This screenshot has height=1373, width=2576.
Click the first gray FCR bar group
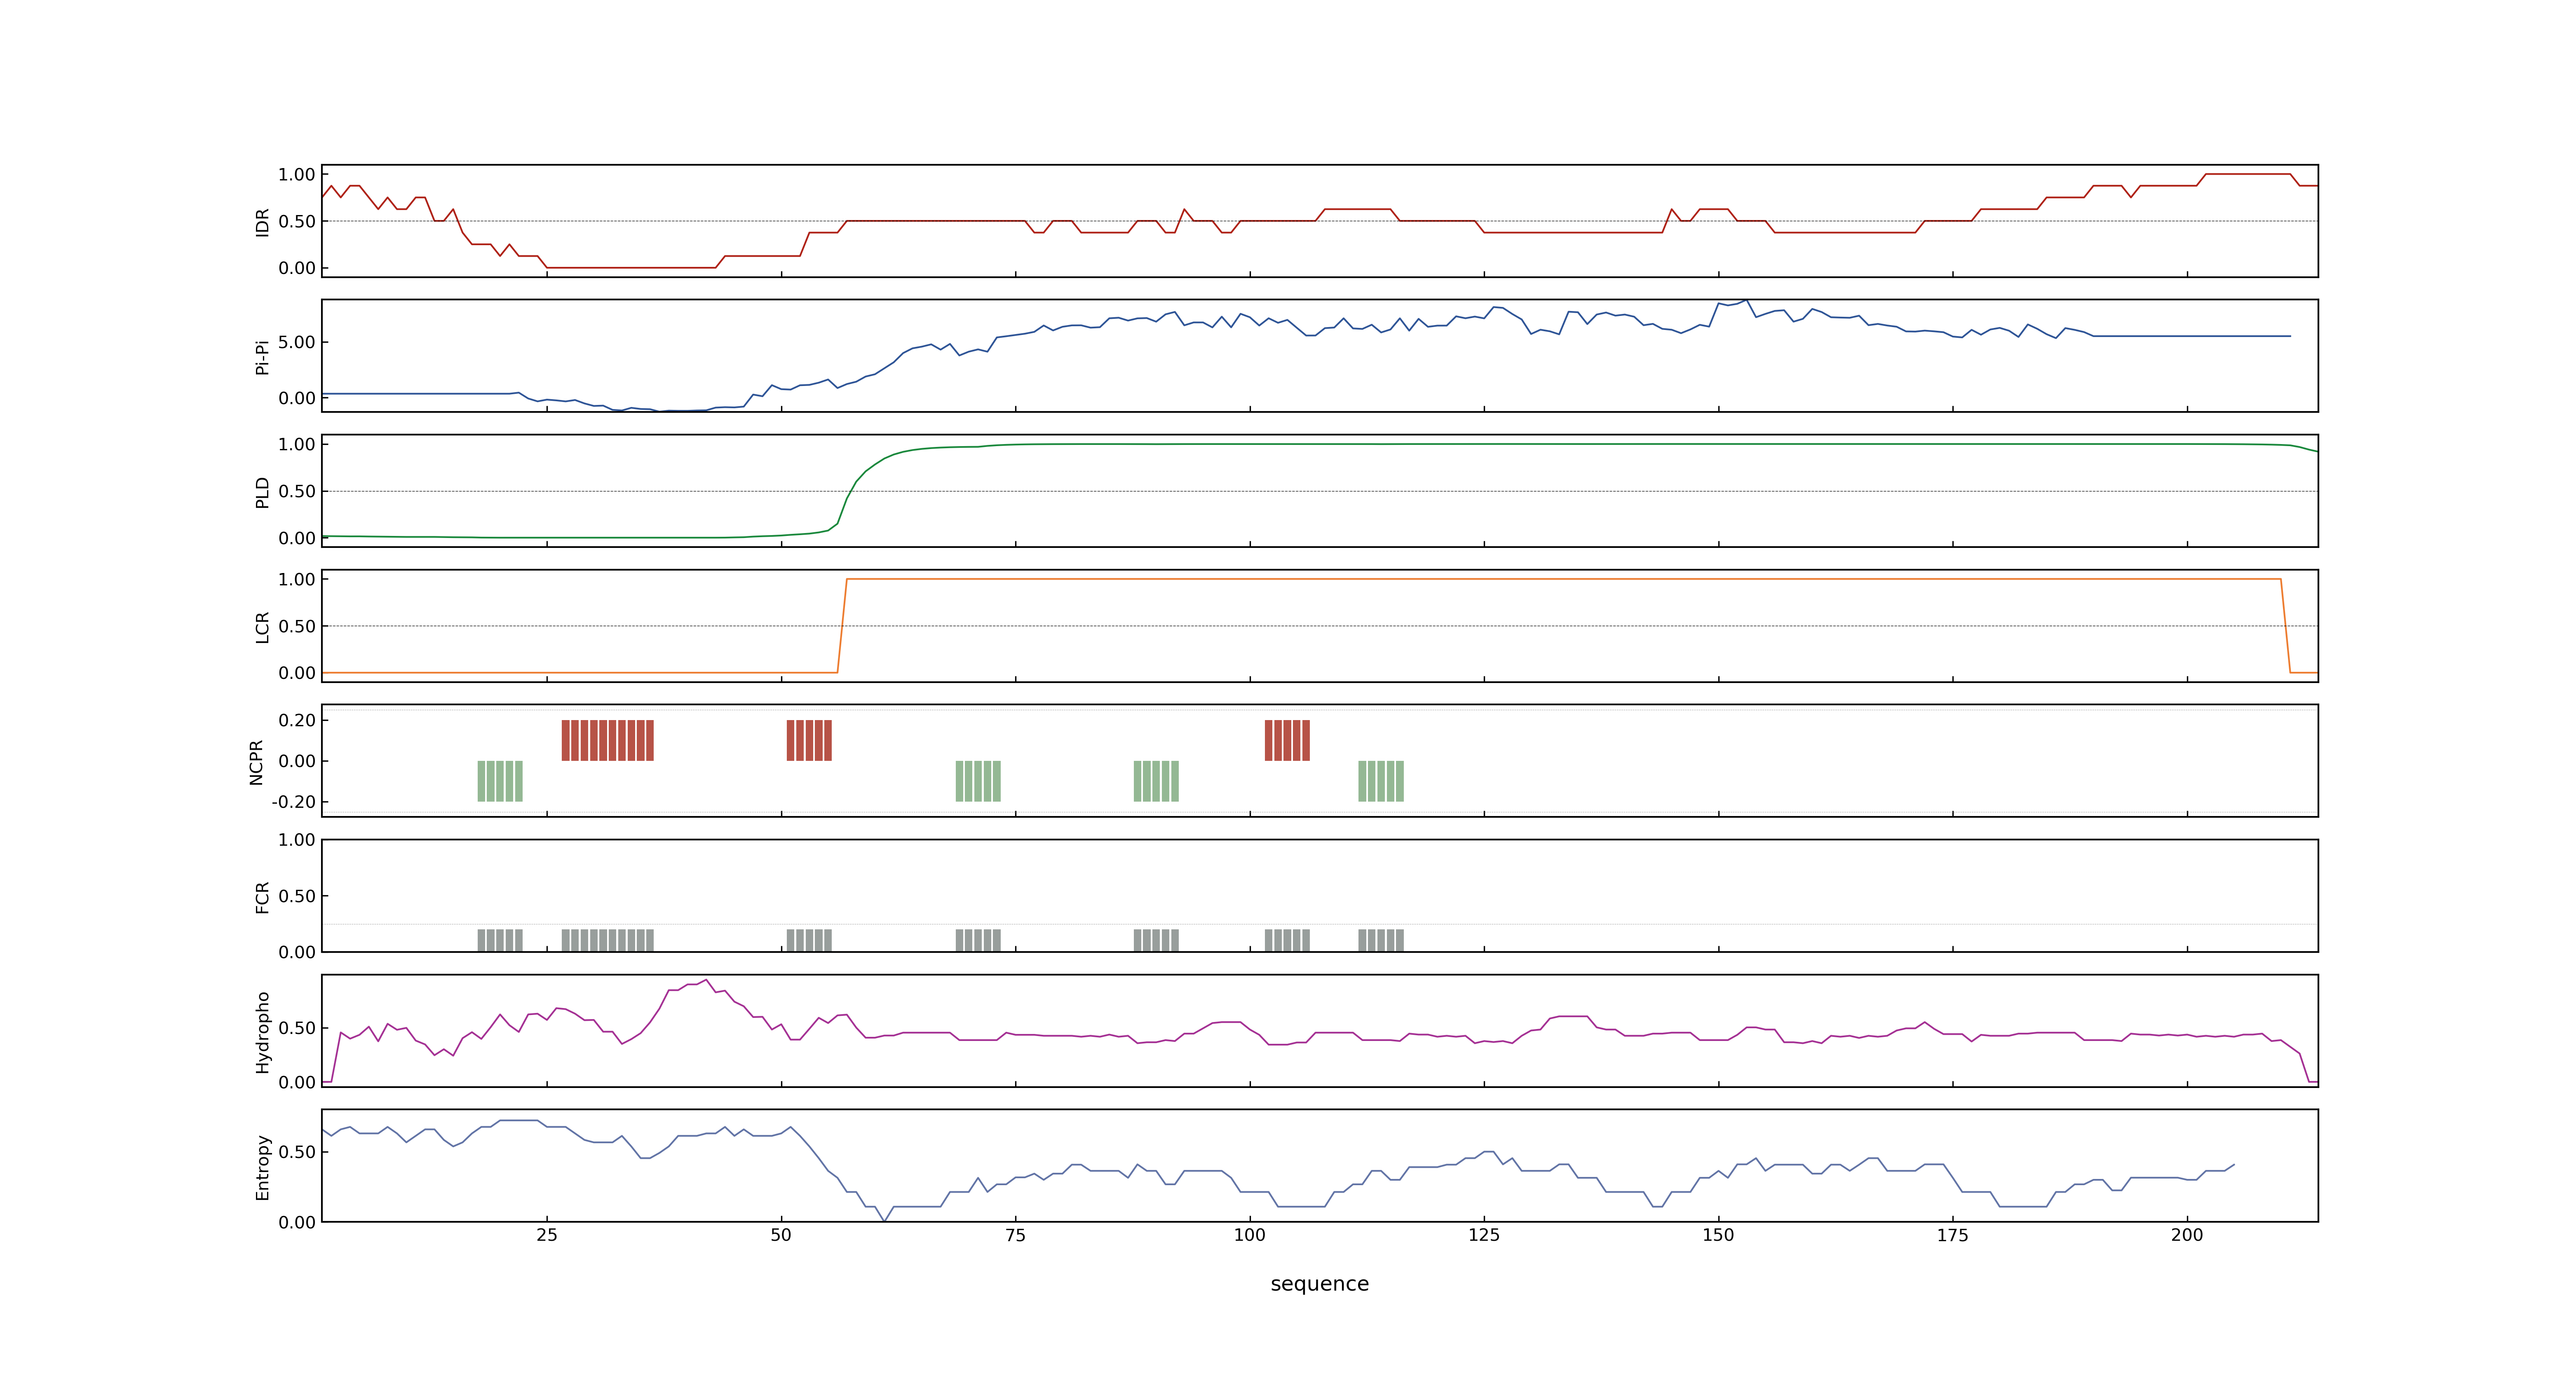tap(500, 940)
